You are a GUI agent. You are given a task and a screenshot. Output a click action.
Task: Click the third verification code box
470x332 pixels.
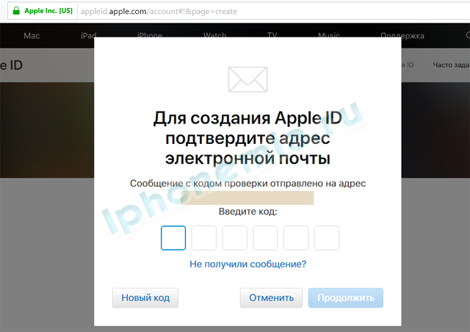235,238
